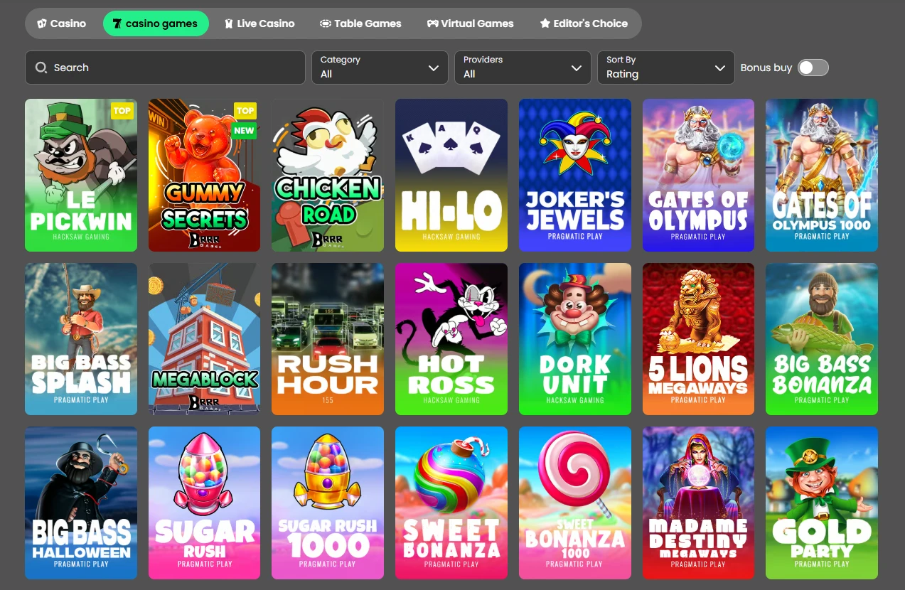This screenshot has width=905, height=590.
Task: Launch Rush Hour game
Action: (328, 339)
